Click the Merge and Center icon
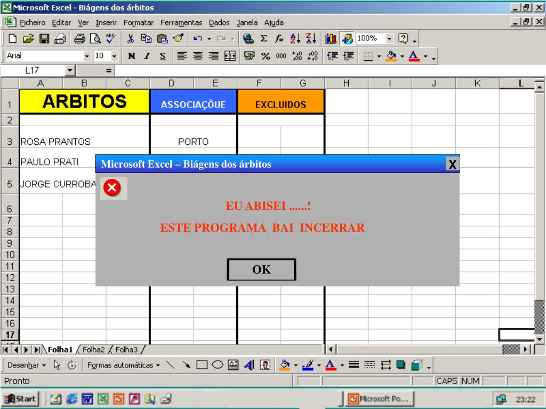 [x=230, y=56]
